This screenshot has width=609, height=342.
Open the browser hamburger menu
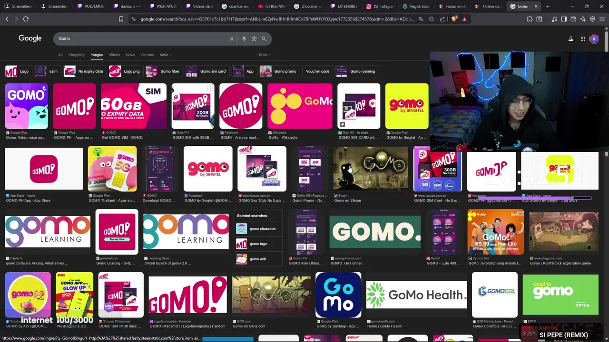602,19
